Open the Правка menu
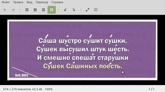165x92 pixels. (x=18, y=2)
